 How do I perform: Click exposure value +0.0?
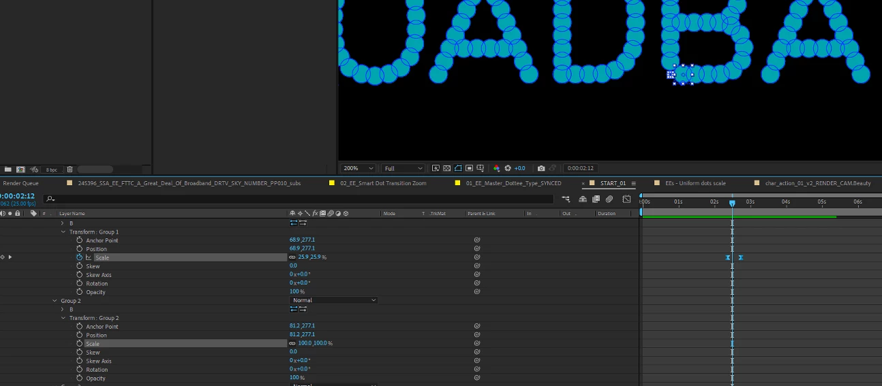[519, 168]
